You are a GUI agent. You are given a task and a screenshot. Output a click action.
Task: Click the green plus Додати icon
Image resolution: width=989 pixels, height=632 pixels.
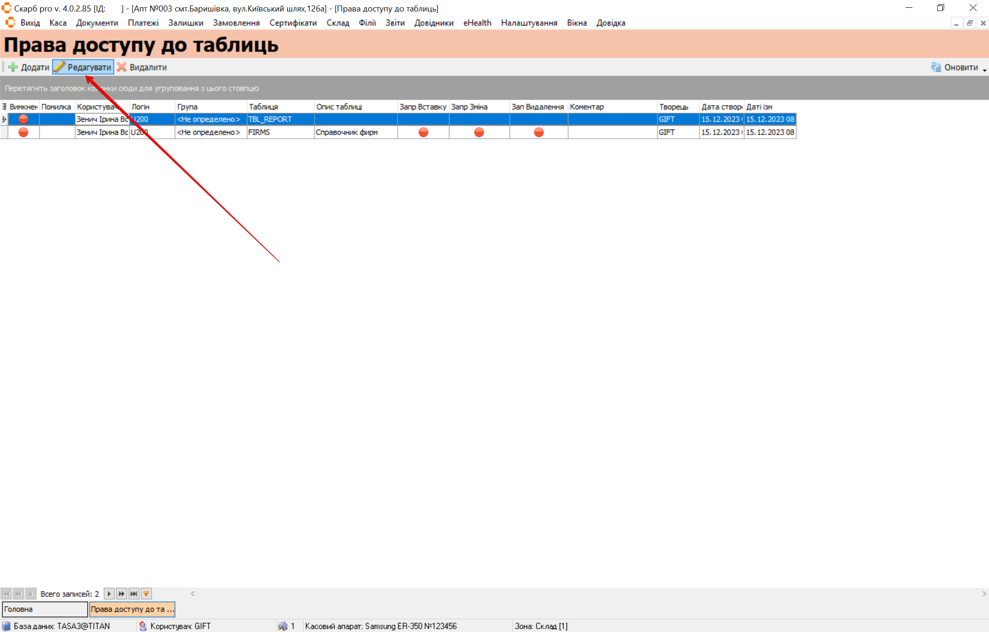[13, 67]
